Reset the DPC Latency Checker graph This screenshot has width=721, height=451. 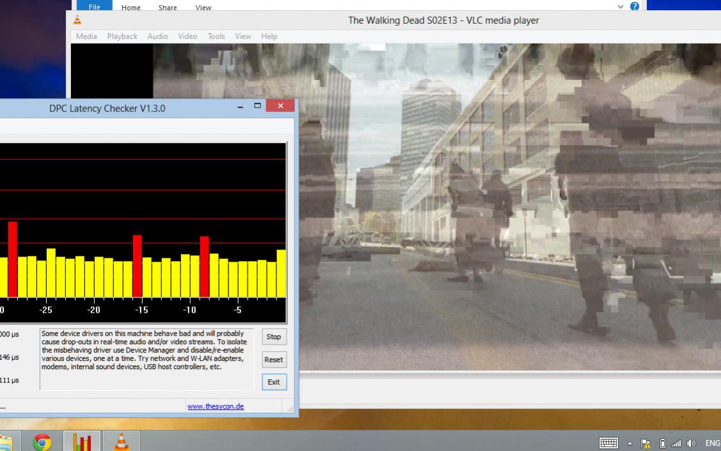[x=274, y=360]
